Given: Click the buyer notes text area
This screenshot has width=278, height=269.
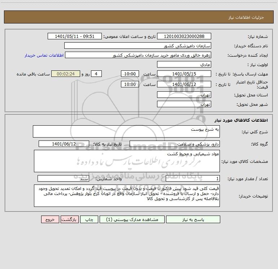Looking at the screenshot, I should coord(127,196).
